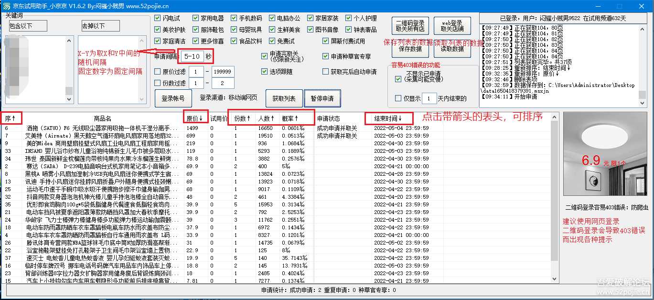
Task: Disable the 手机数码 category filter
Action: point(234,18)
